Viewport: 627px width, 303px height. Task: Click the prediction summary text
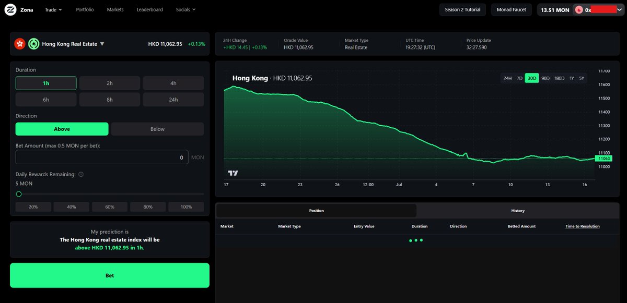click(110, 240)
